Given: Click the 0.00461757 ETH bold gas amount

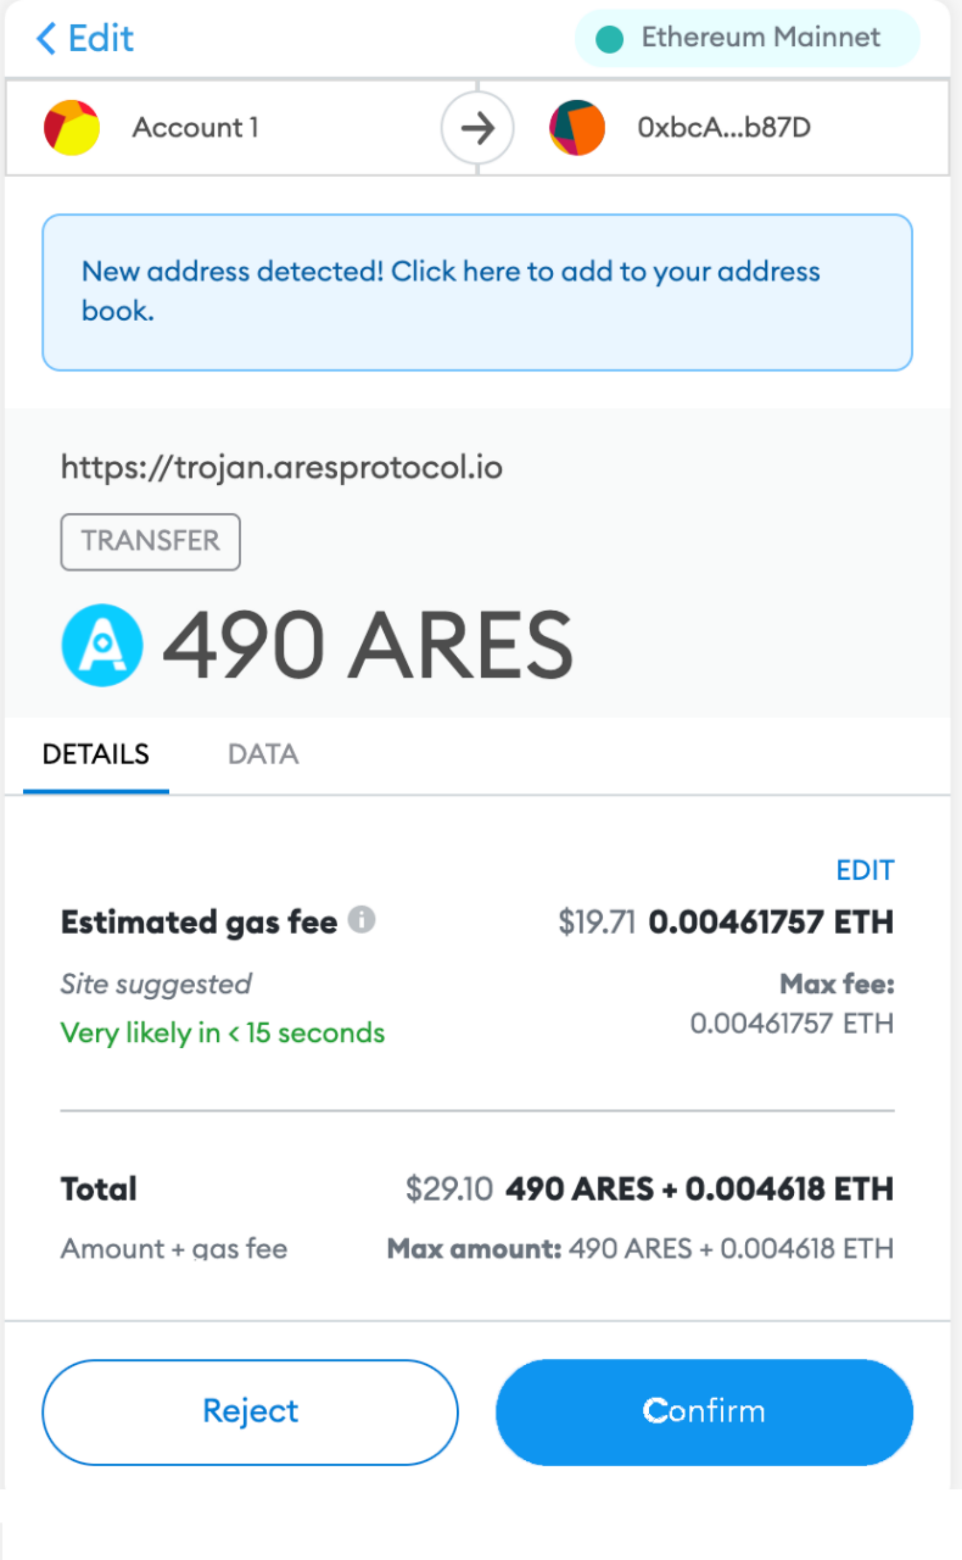Looking at the screenshot, I should [x=772, y=922].
